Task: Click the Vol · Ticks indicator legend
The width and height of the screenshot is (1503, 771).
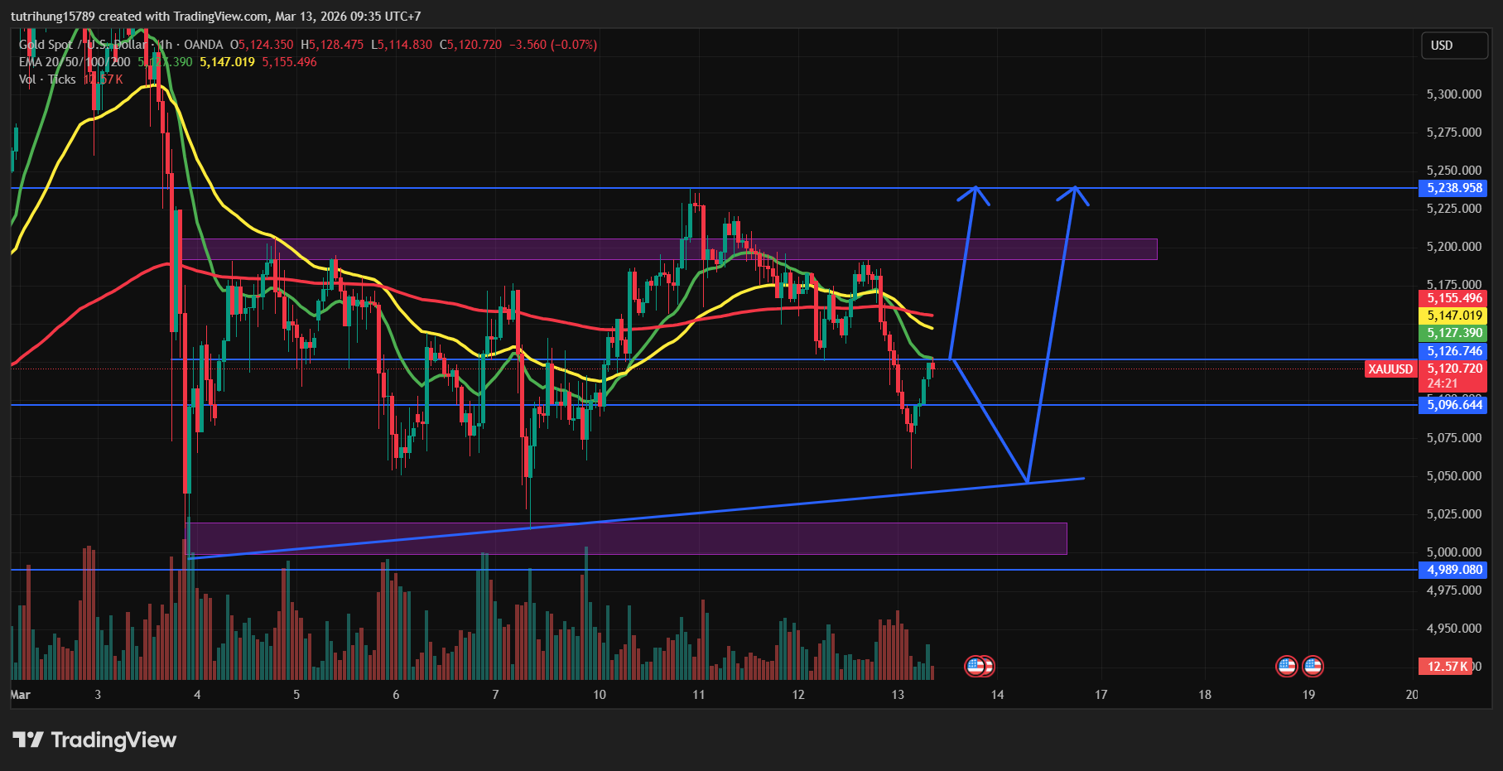Action: 47,80
